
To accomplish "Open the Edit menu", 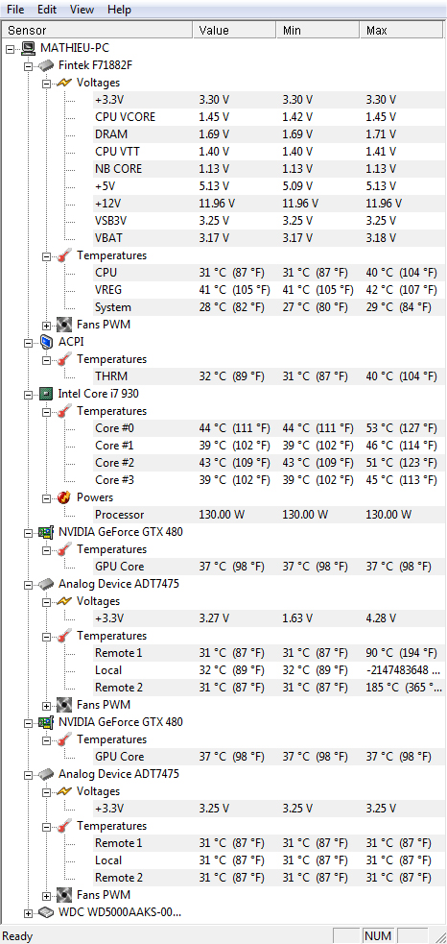I will click(46, 10).
